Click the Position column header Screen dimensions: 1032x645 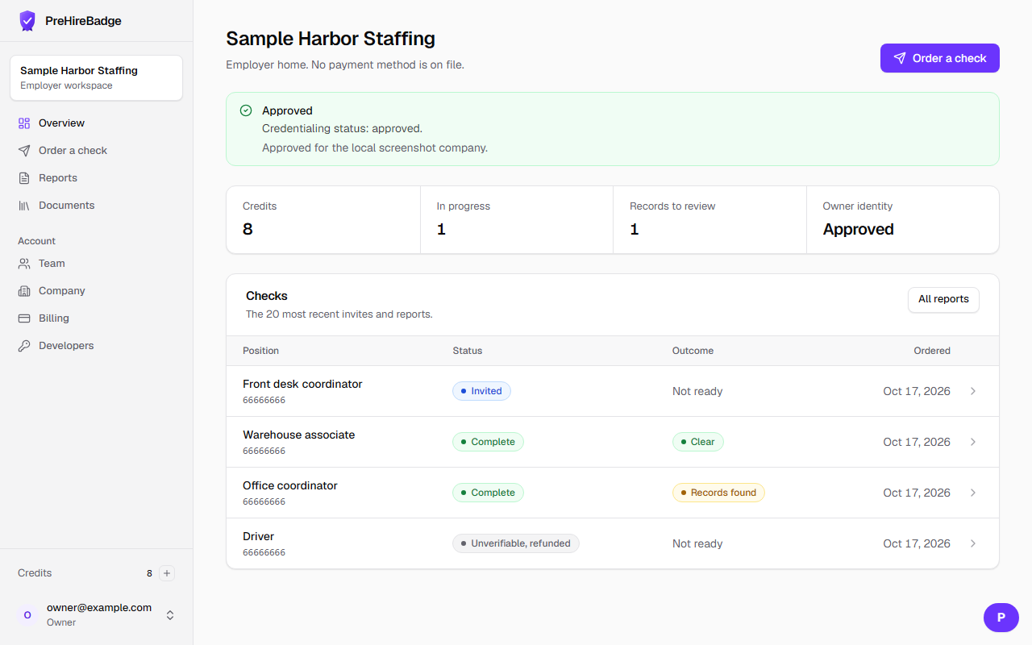(260, 351)
